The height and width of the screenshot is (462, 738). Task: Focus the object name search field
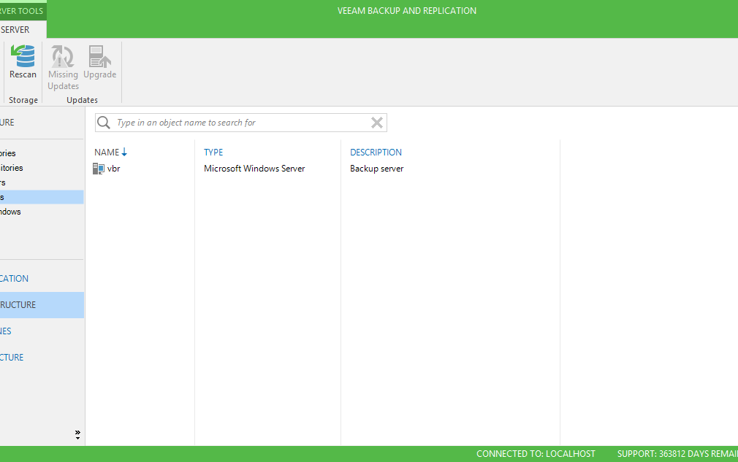click(240, 123)
